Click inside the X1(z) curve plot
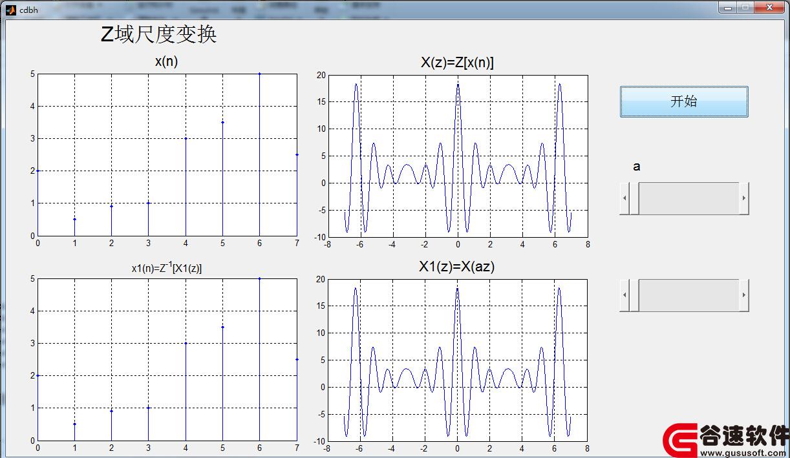Image resolution: width=790 pixels, height=458 pixels. [458, 360]
